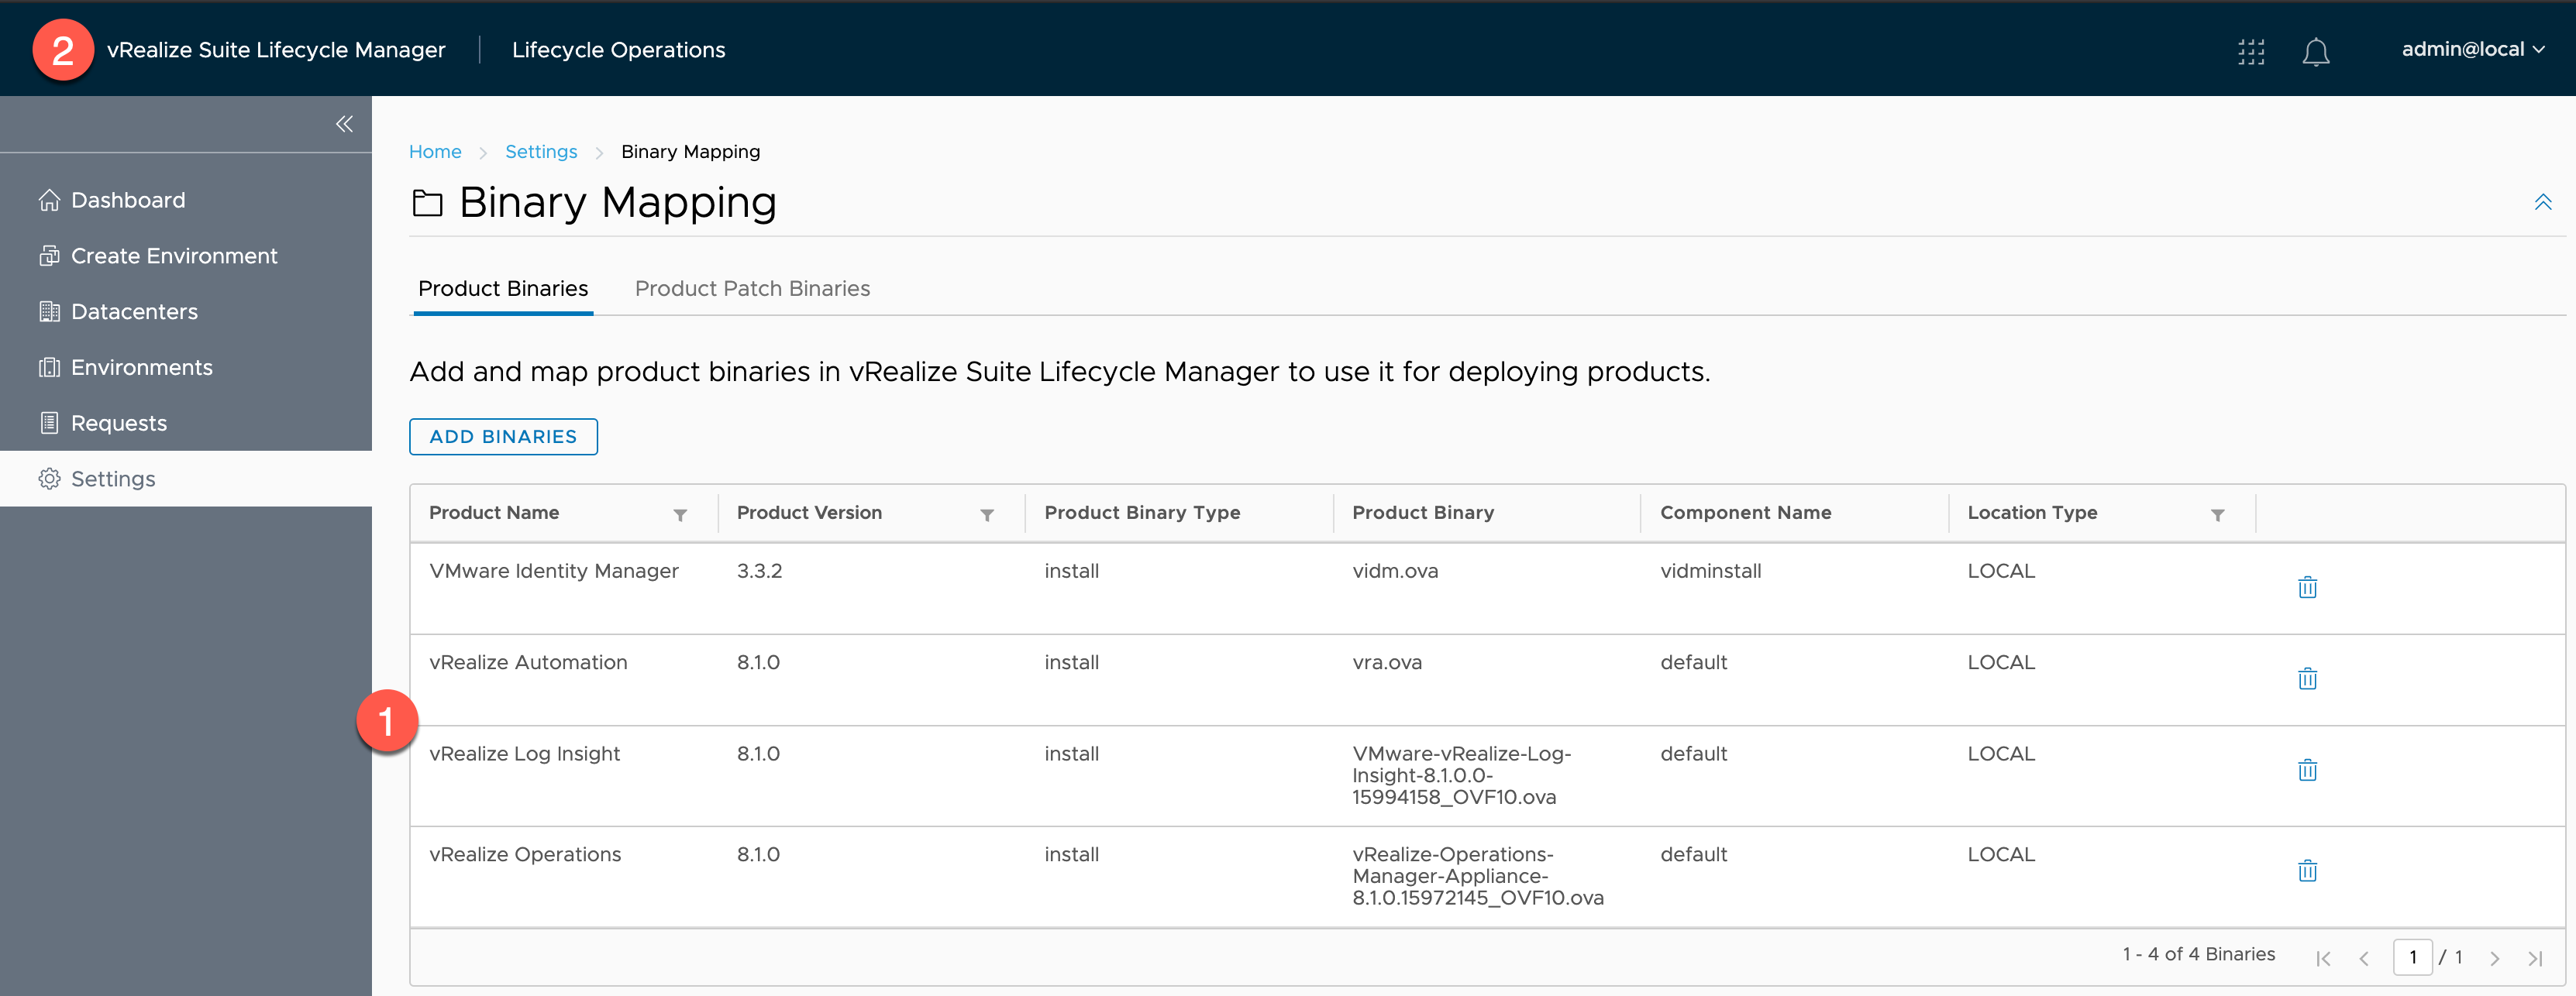Expand admin@local user dropdown

(2472, 49)
